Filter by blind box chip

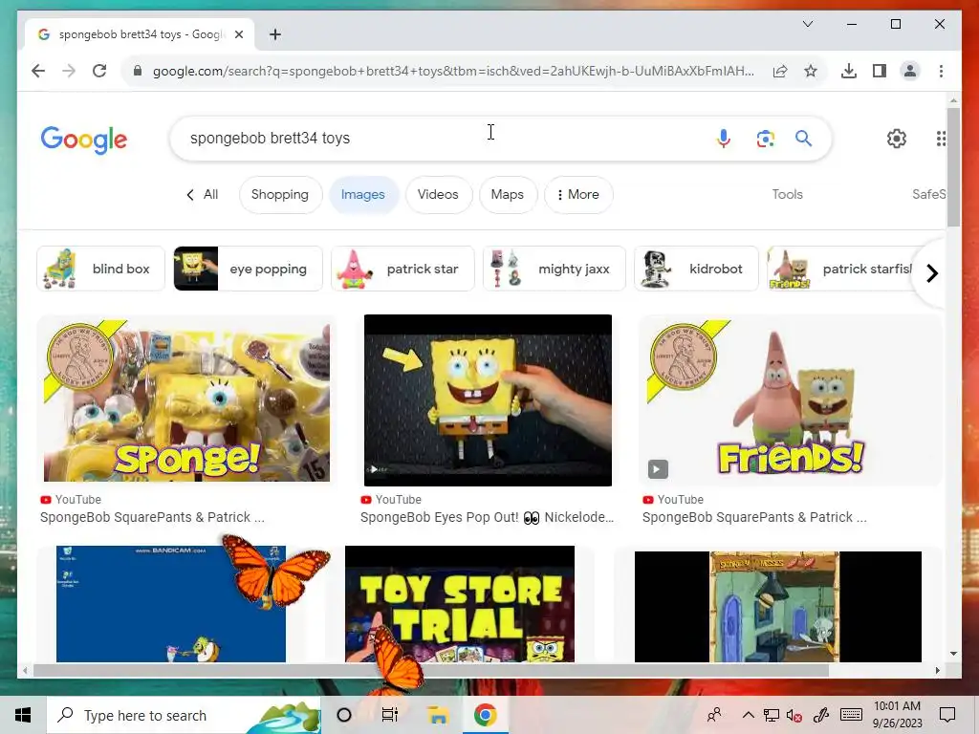pyautogui.click(x=100, y=269)
